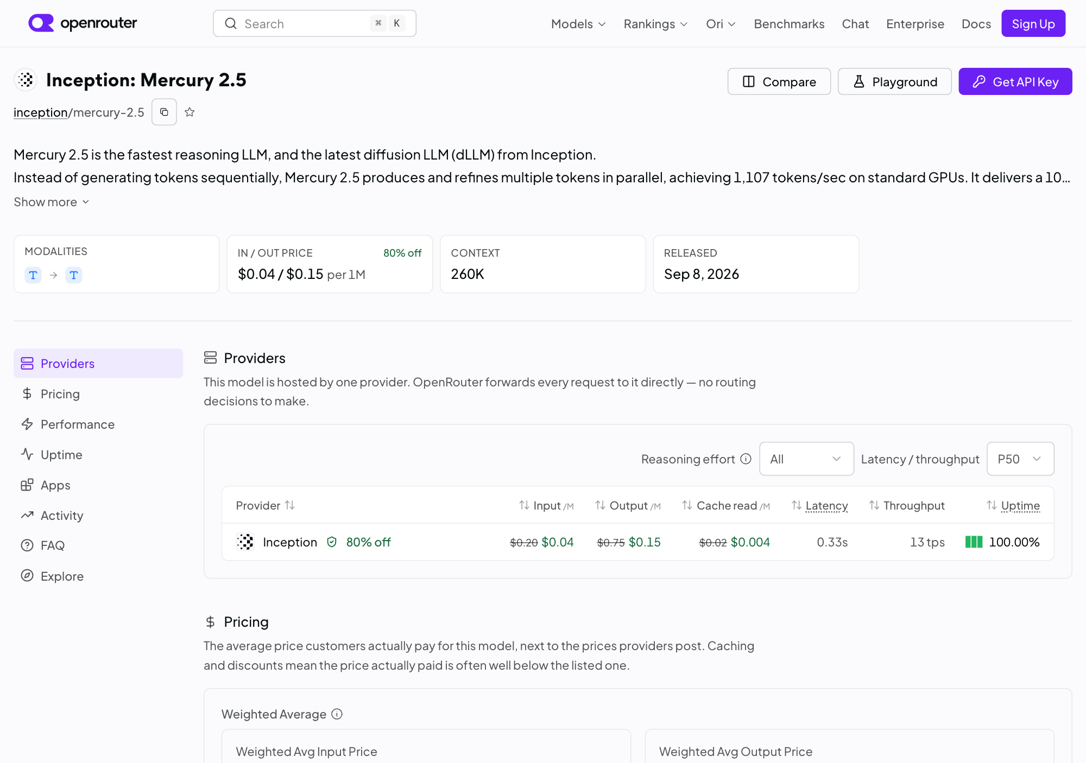
Task: Sort table by Uptime column
Action: tap(1013, 505)
